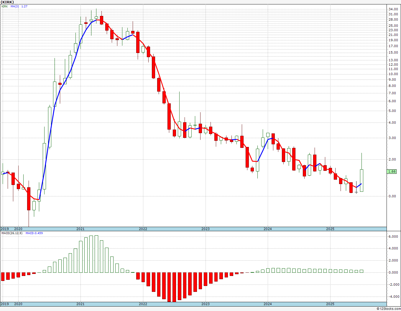The width and height of the screenshot is (401, 311).
Task: Select the green KIRK legend label
Action: [x=4, y=6]
